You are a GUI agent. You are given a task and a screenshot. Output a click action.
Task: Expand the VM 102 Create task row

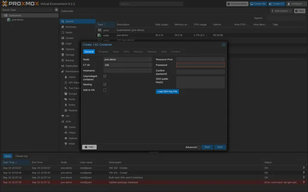pos(304,168)
